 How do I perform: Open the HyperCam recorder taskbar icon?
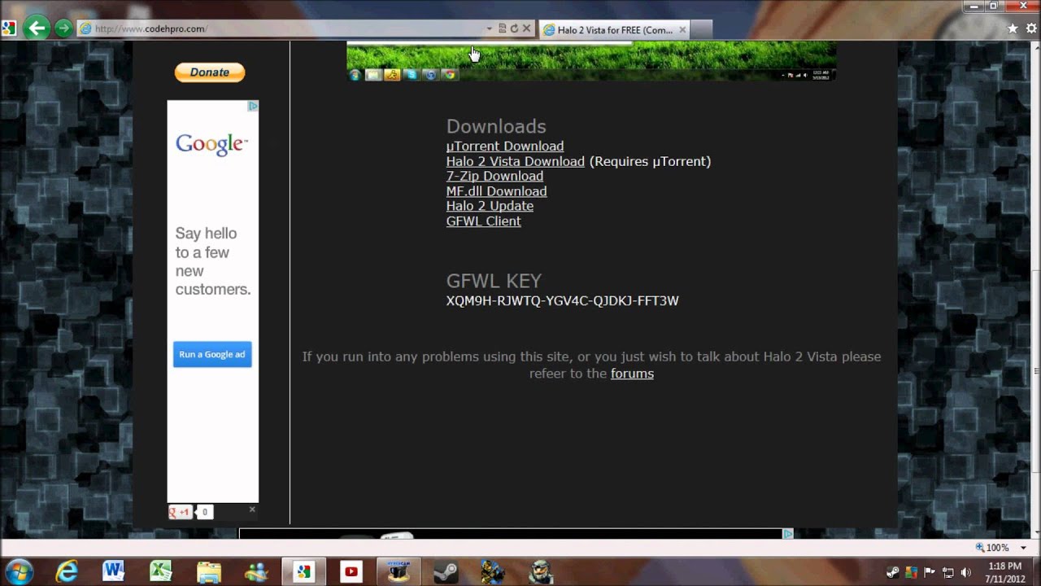point(399,571)
